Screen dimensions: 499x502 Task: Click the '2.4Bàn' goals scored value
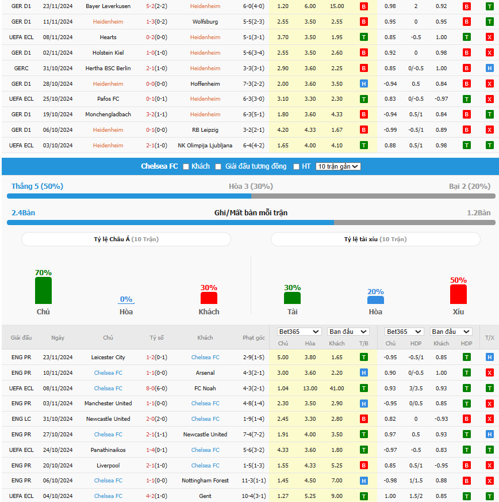click(24, 213)
